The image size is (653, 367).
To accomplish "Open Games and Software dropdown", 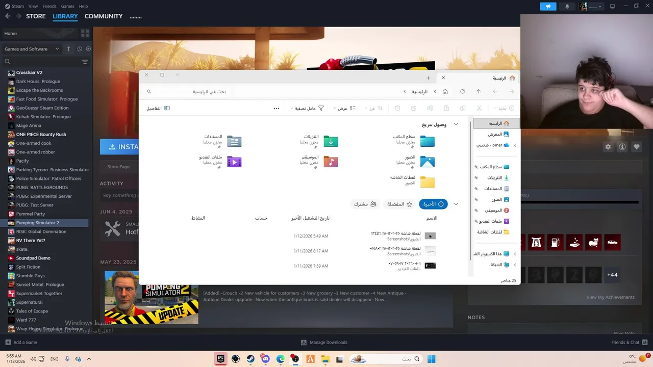I will tap(31, 49).
